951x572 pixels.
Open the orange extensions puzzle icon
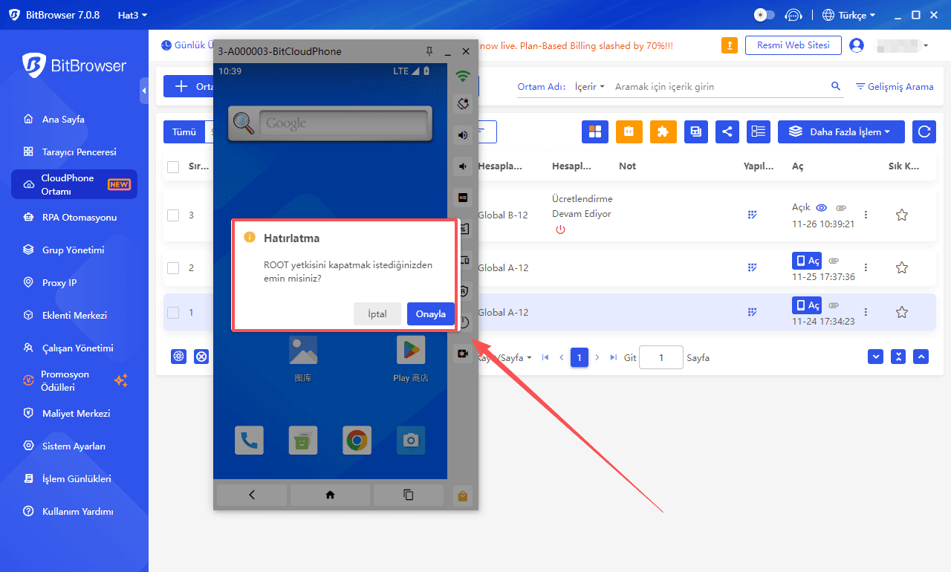point(663,131)
